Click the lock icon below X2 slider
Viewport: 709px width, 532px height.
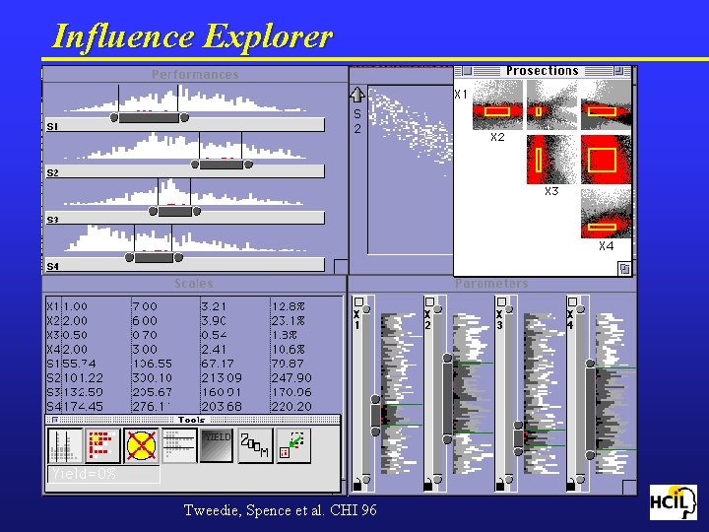pyautogui.click(x=428, y=485)
